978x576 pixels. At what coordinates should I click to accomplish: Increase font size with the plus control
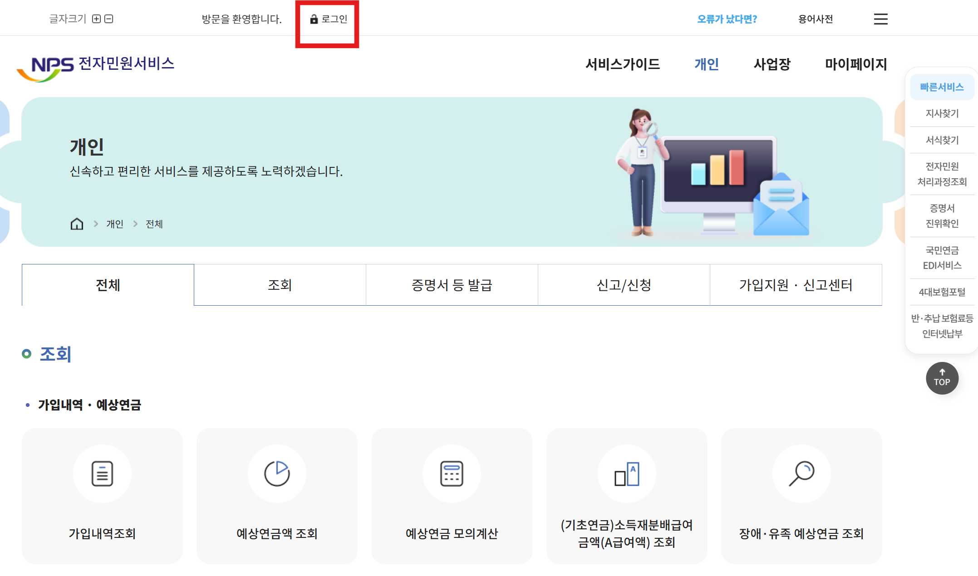[x=96, y=19]
